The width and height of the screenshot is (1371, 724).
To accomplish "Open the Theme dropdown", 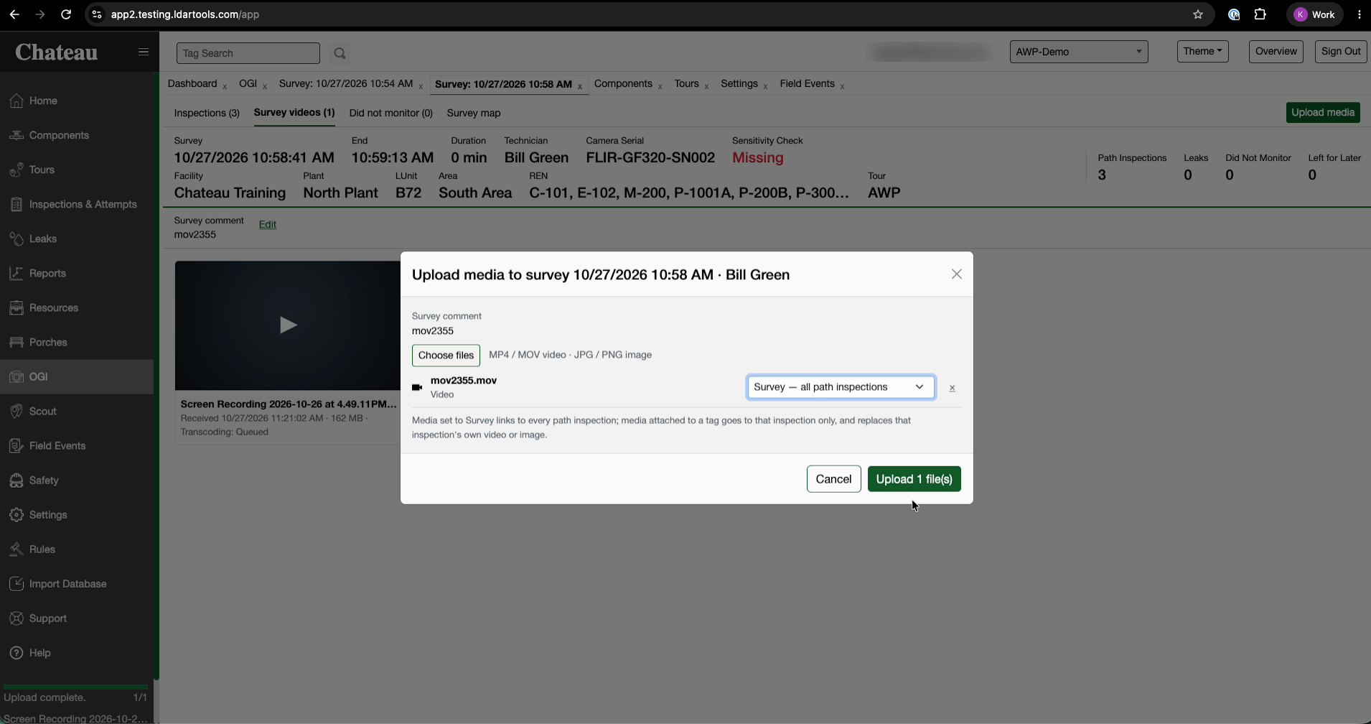I will [x=1202, y=51].
